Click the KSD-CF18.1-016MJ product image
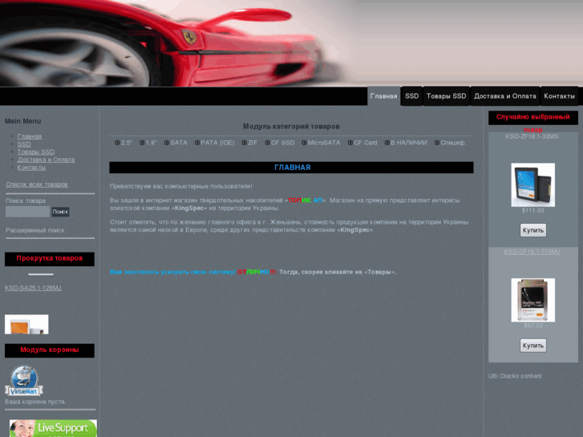This screenshot has width=583, height=437. pyautogui.click(x=532, y=300)
